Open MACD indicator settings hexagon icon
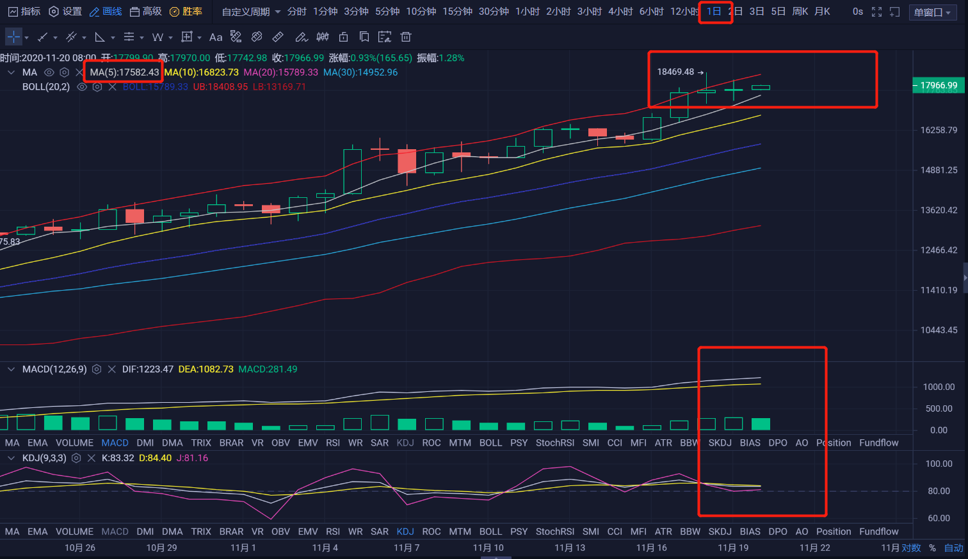The image size is (968, 559). coord(97,369)
